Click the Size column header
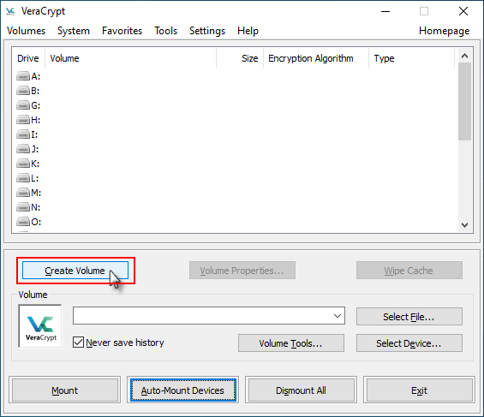Image resolution: width=484 pixels, height=417 pixels. click(x=240, y=58)
